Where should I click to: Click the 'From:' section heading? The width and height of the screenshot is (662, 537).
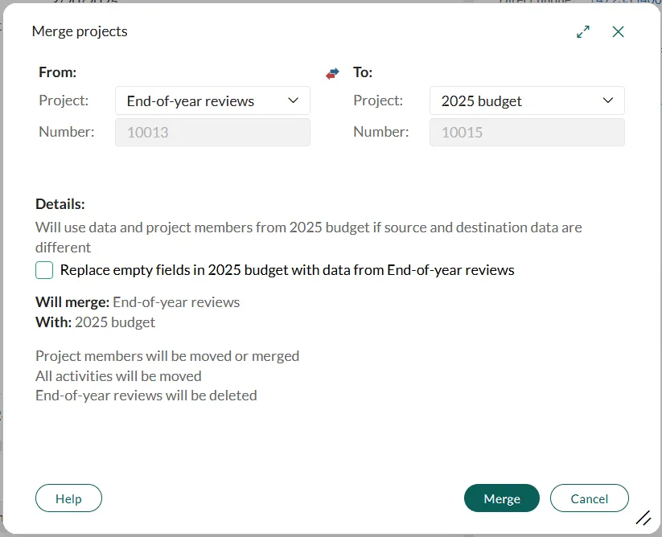[57, 72]
